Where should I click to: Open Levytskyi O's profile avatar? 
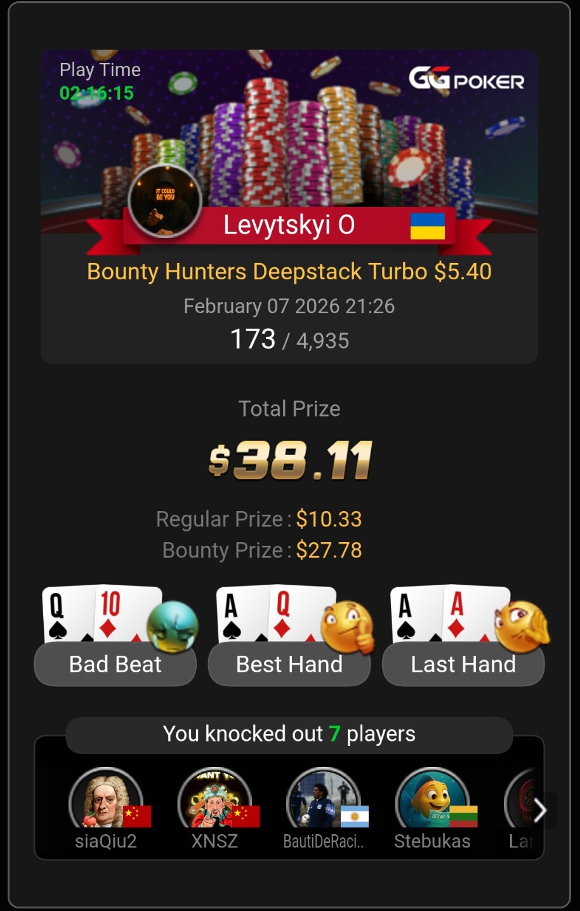tap(165, 201)
